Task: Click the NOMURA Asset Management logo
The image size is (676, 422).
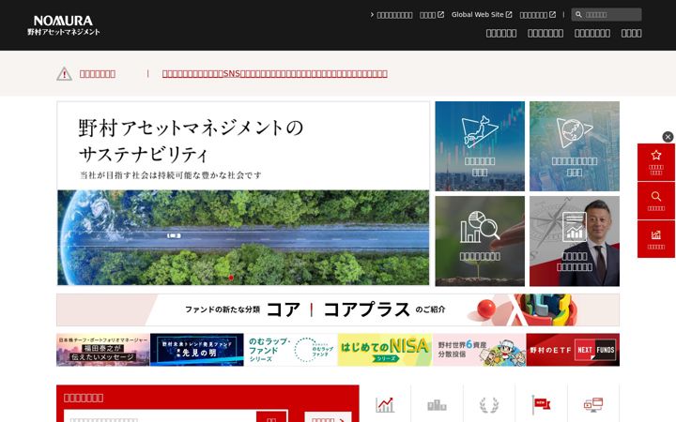Action: tap(64, 25)
